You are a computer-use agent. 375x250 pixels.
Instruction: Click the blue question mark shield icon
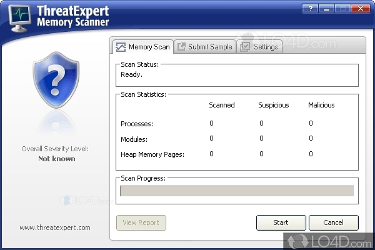pos(56,80)
